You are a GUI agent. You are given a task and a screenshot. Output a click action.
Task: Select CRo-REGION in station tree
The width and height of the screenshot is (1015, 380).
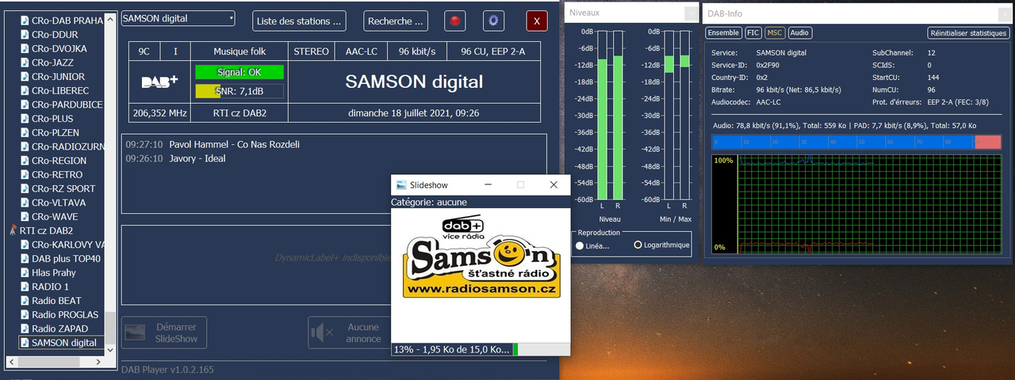tap(59, 161)
